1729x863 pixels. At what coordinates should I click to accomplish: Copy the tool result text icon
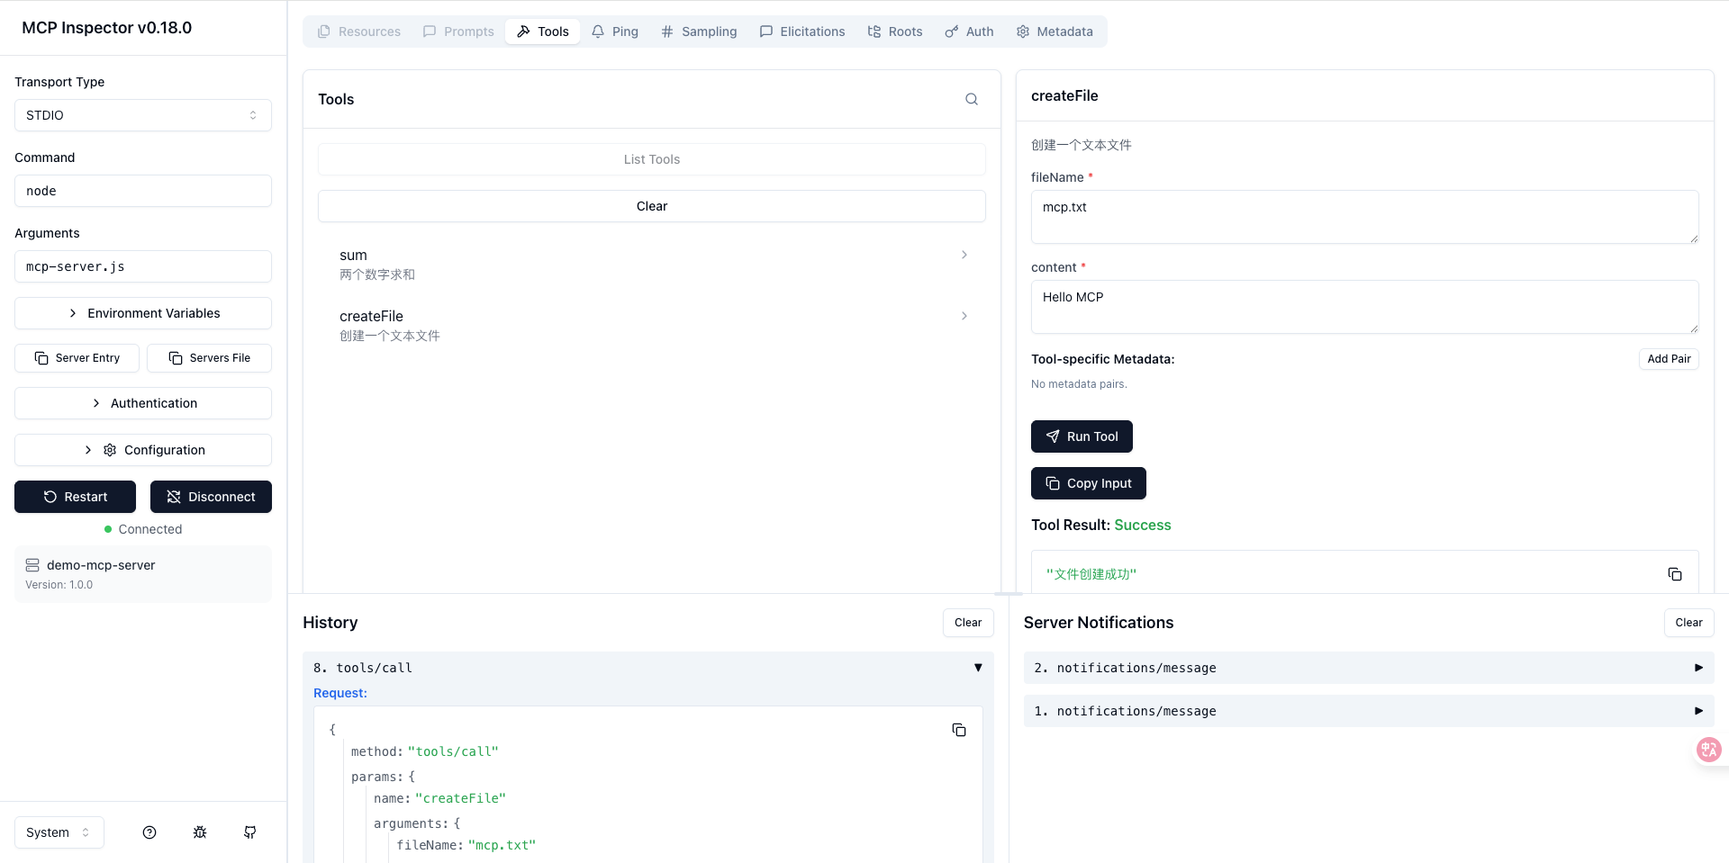1675,574
